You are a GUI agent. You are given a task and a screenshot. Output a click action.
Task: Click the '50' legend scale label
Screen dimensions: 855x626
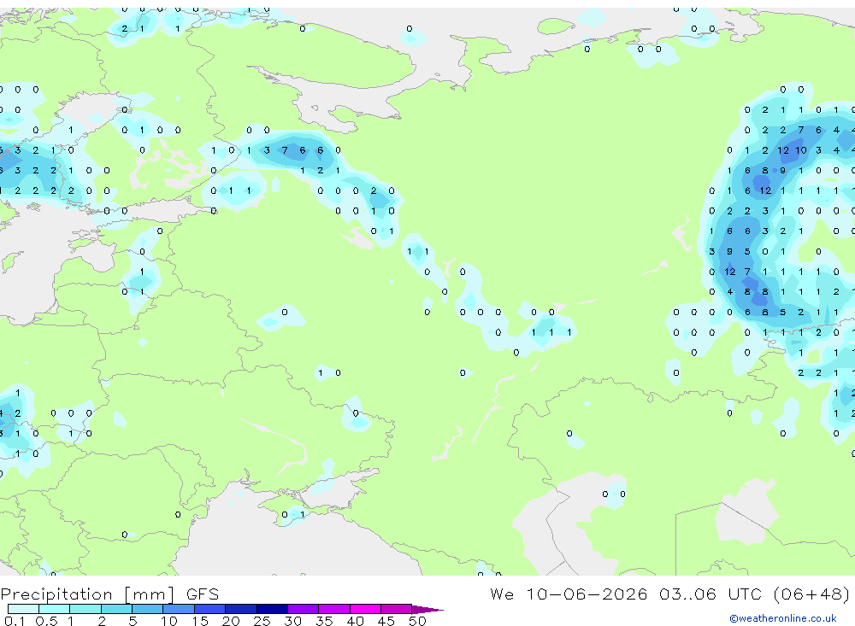(x=417, y=621)
